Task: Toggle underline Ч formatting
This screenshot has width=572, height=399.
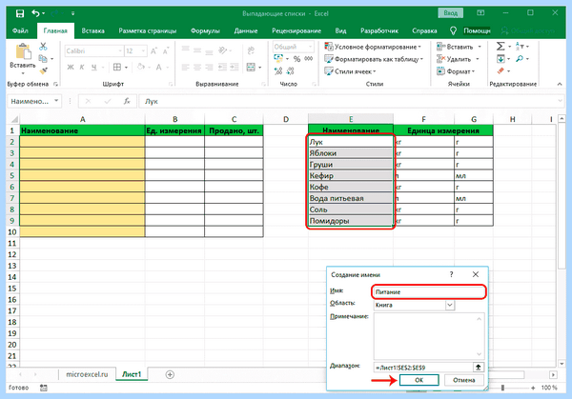Action: point(93,67)
